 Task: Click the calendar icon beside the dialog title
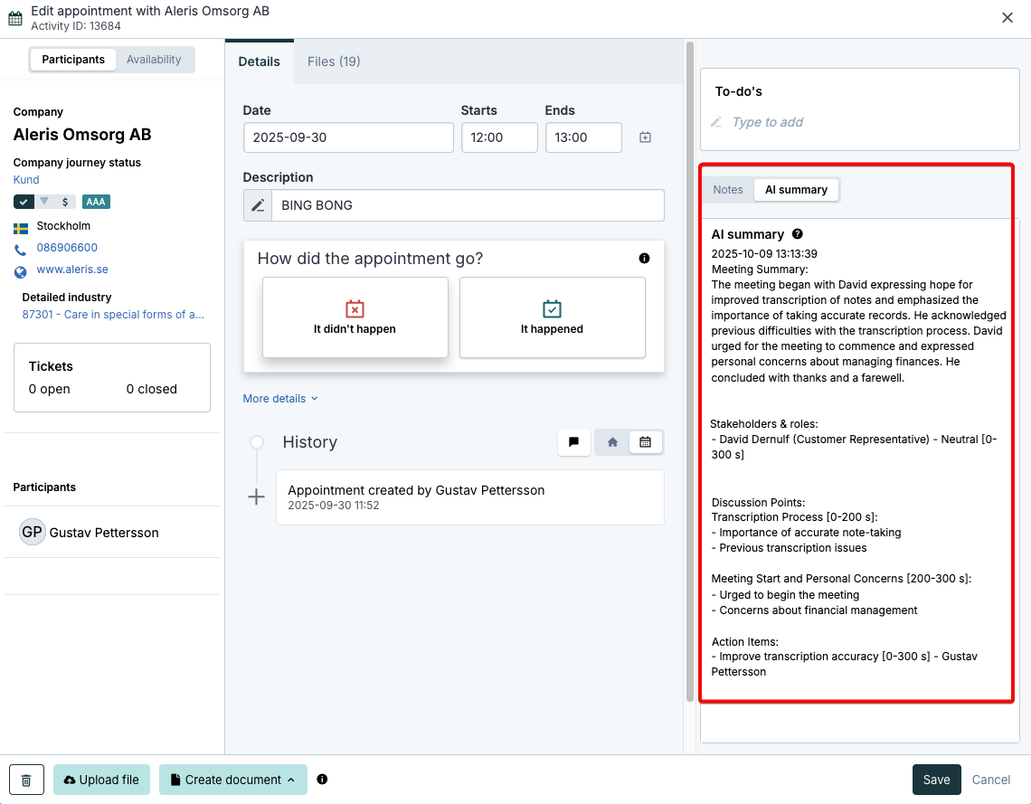pyautogui.click(x=15, y=18)
